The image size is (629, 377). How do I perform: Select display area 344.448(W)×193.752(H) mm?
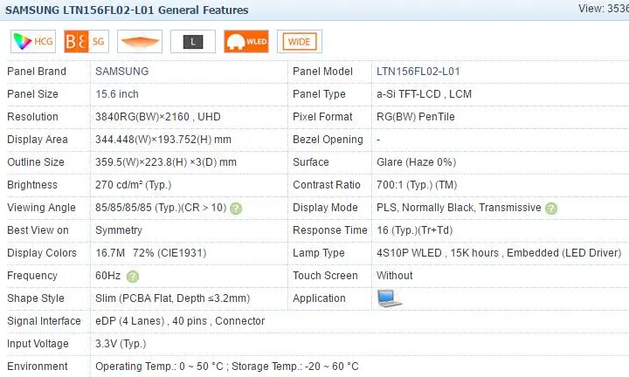[163, 140]
